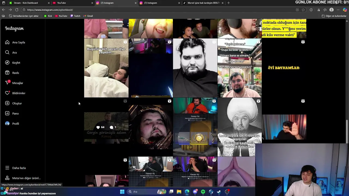Viewport: 349px width, 196px height.
Task: Open the split screen icon in address bar
Action: [297, 10]
